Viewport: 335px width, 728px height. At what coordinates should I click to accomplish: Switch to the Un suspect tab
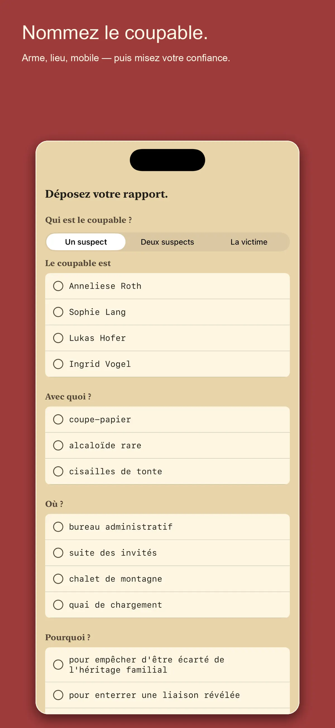tap(86, 242)
